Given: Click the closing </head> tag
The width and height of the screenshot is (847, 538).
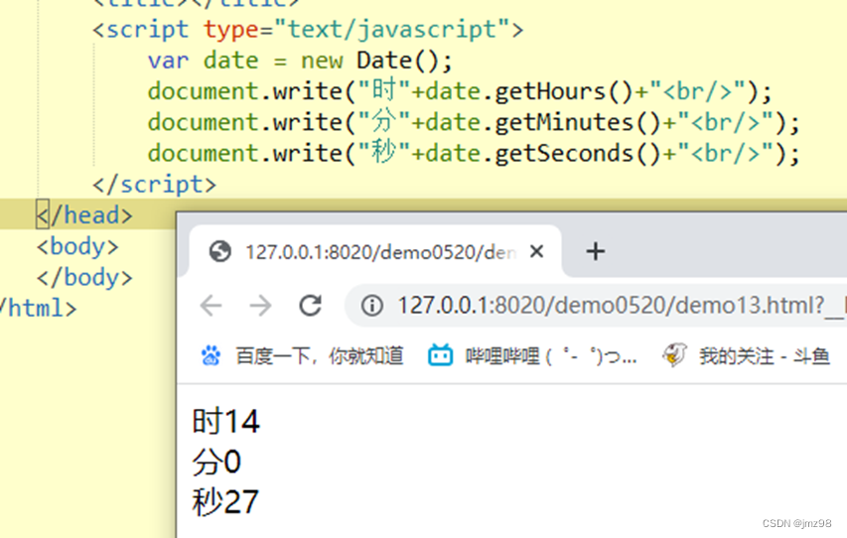Looking at the screenshot, I should pyautogui.click(x=84, y=215).
